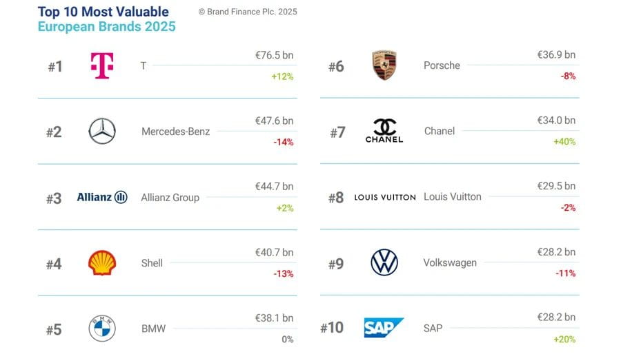Image resolution: width=621 pixels, height=354 pixels.
Task: Click the #1 rank number
Action: coord(55,67)
